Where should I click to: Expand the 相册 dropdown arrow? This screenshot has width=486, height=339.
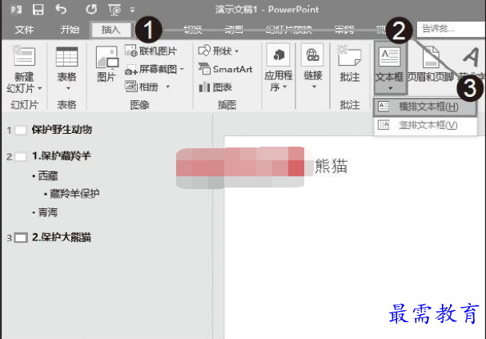click(x=167, y=87)
